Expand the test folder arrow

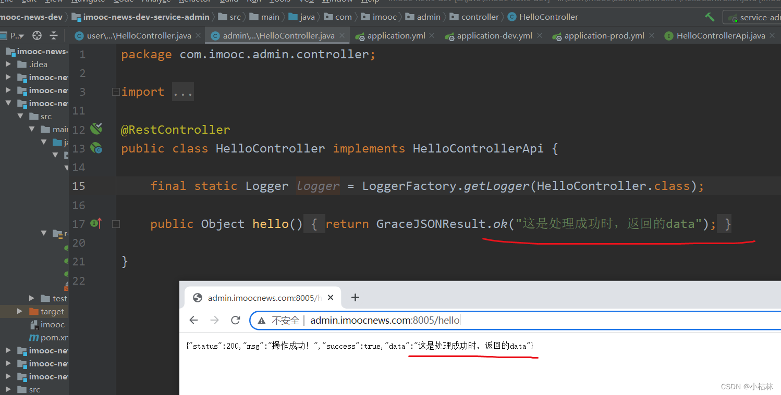coord(32,298)
